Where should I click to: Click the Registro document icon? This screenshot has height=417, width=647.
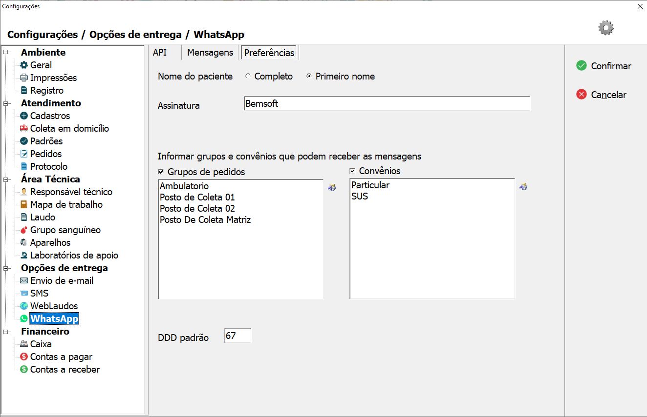(x=24, y=90)
